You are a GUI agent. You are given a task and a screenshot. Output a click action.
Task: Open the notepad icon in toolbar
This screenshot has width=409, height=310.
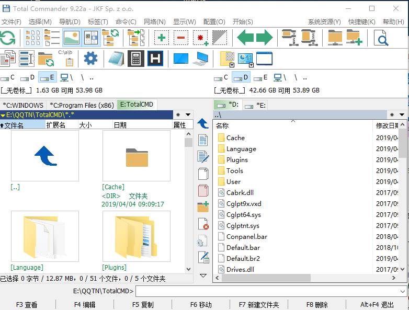[x=116, y=59]
